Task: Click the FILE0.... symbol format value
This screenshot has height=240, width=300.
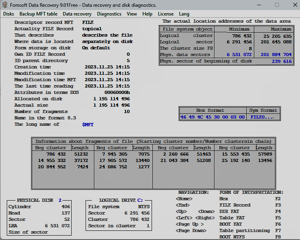Action: 262,117
